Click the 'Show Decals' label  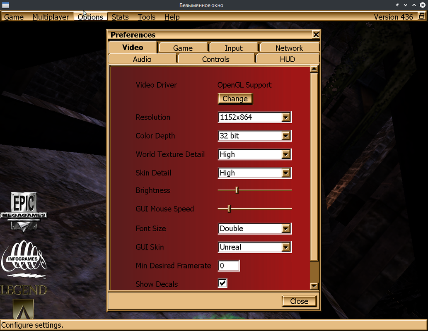(x=157, y=284)
